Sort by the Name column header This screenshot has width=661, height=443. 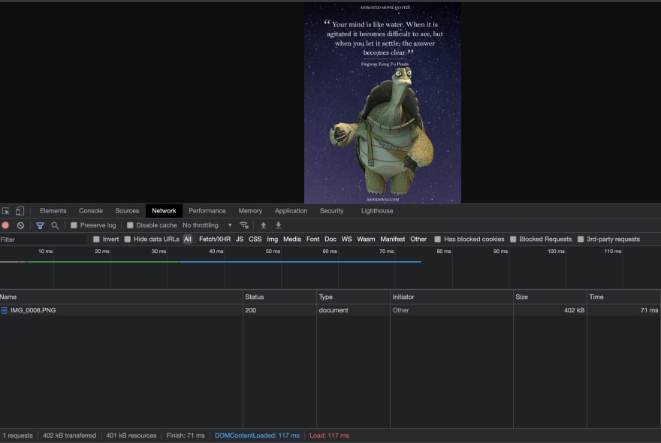[121, 297]
